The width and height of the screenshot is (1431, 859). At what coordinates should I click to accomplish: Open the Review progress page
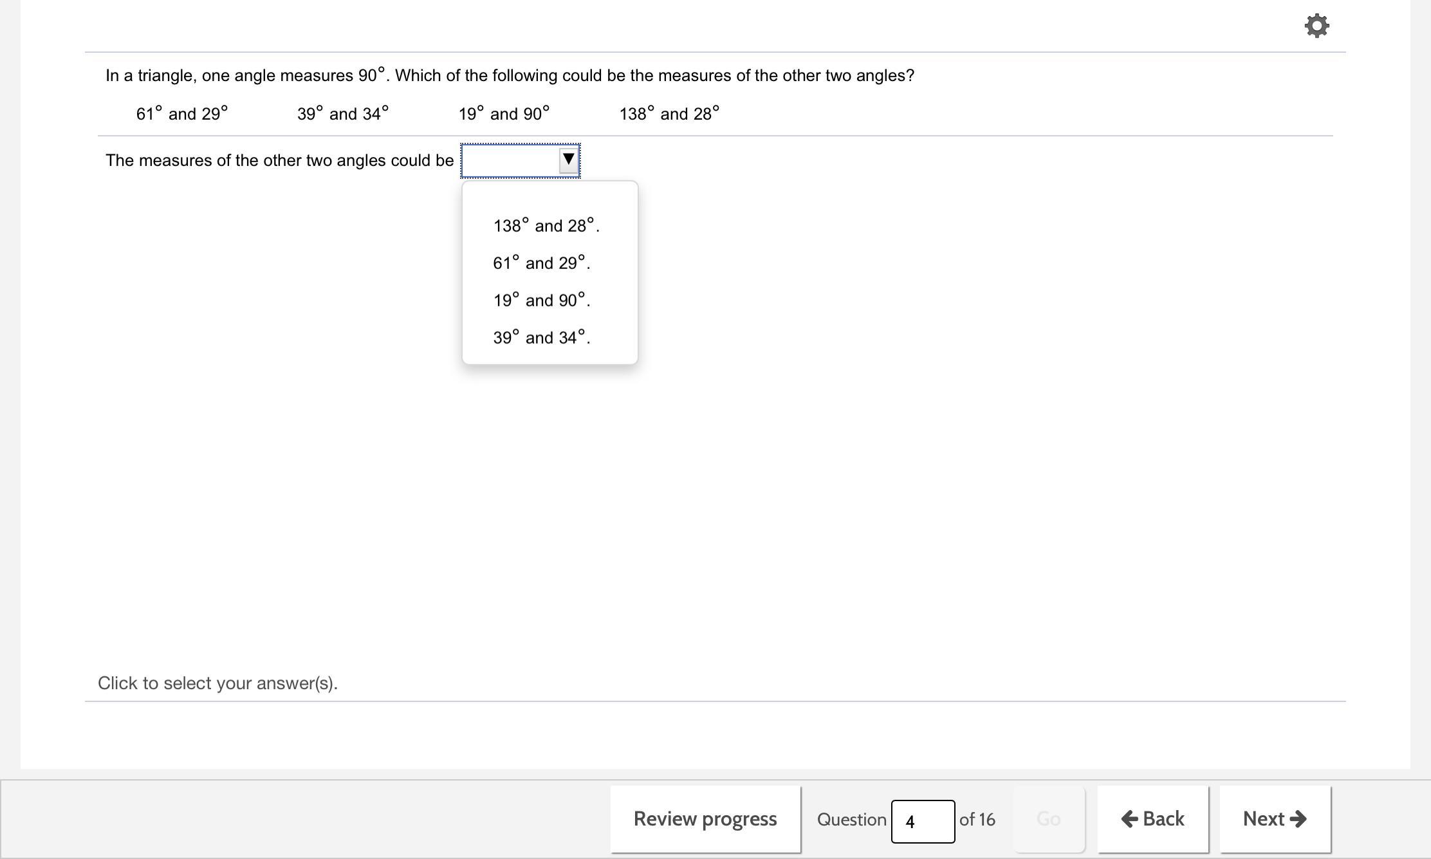coord(705,819)
